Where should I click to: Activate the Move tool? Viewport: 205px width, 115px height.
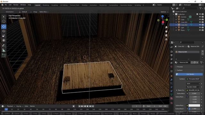point(4,27)
